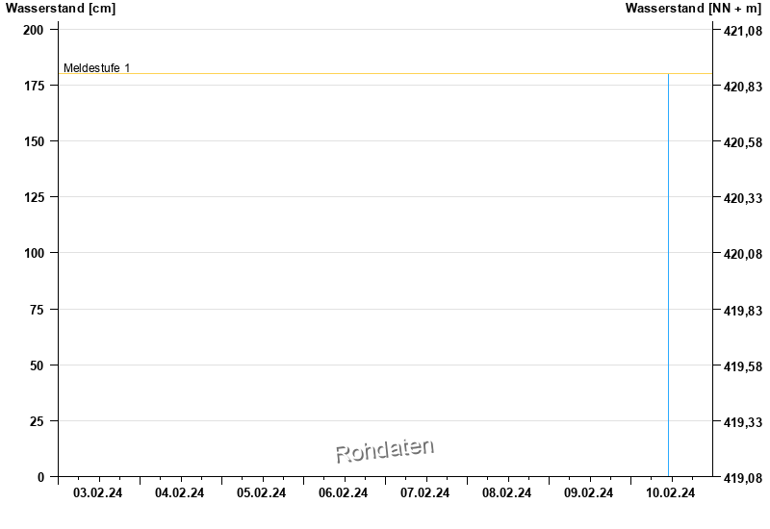The image size is (770, 529).
Task: Select the 04.02.24 date label
Action: (180, 493)
